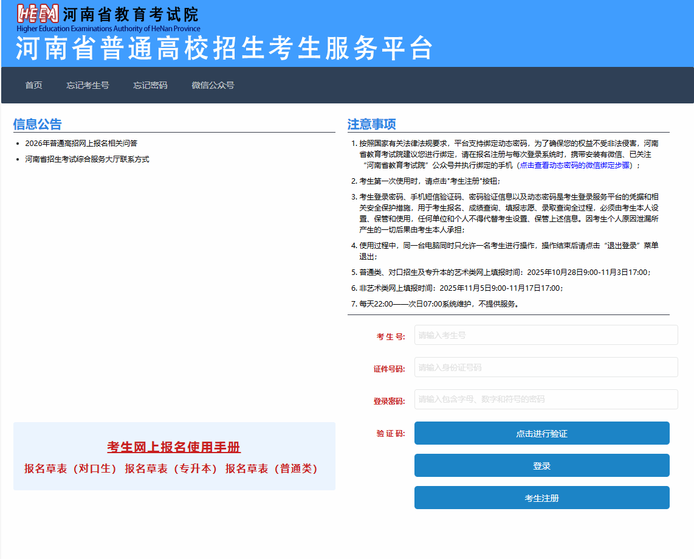The width and height of the screenshot is (694, 559).
Task: Click the 信息公告 section heading
Action: click(x=38, y=125)
